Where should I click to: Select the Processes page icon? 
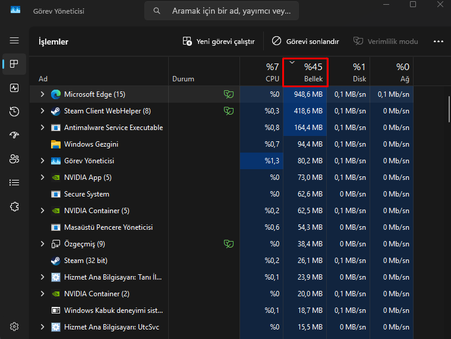pos(14,64)
